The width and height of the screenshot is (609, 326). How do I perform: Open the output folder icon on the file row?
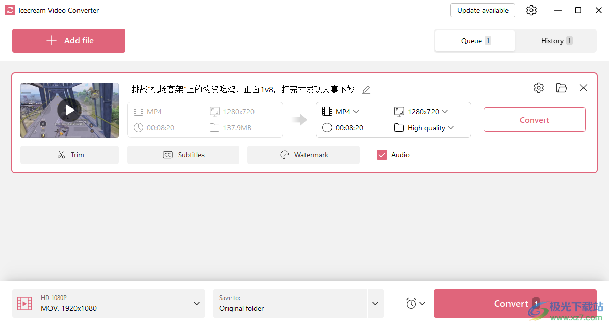(562, 88)
